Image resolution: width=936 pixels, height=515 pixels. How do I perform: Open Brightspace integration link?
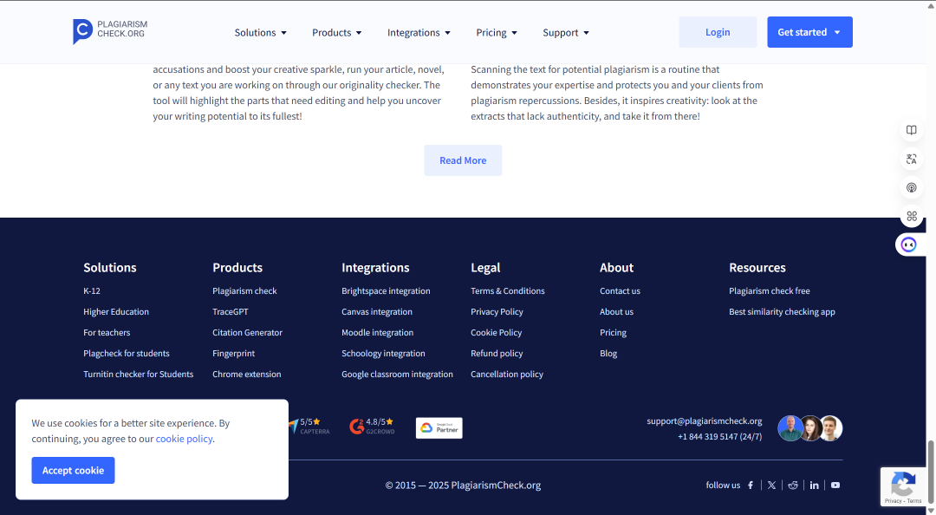386,291
